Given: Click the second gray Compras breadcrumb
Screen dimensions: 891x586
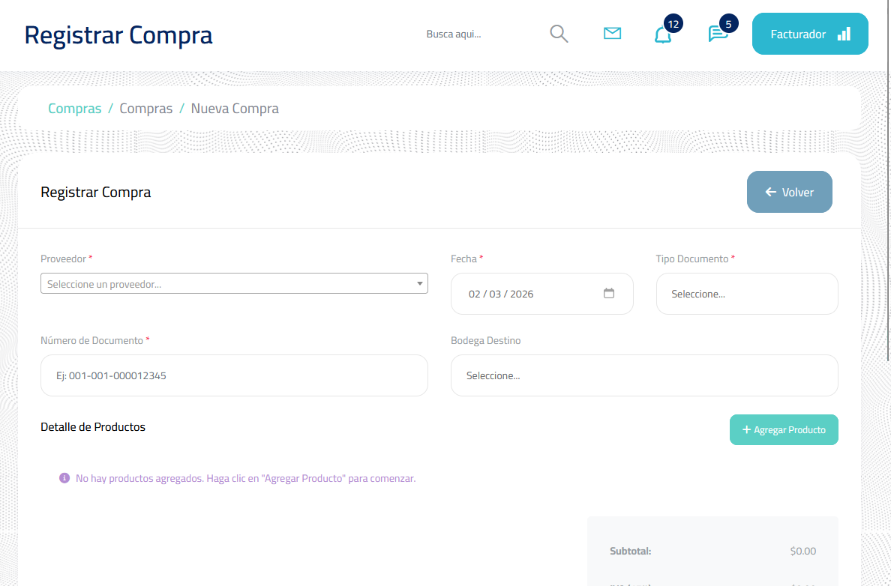Looking at the screenshot, I should click(146, 109).
